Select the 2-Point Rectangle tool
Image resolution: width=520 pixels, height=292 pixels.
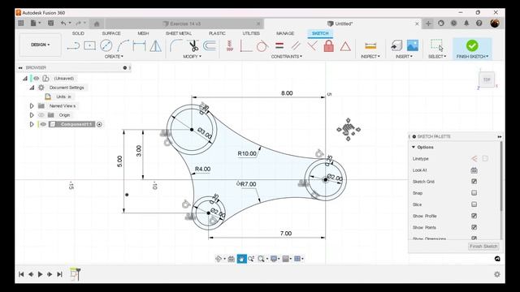tap(89, 45)
